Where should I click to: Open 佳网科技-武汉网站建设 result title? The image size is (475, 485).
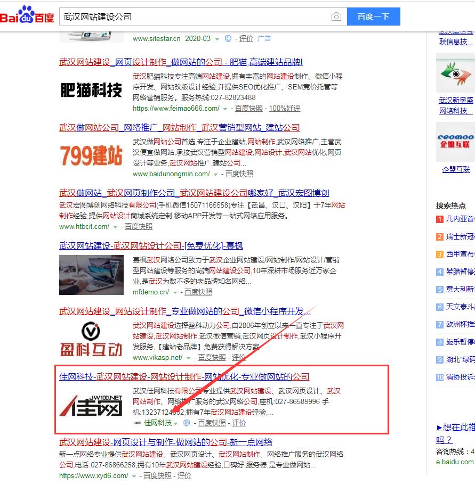click(x=184, y=377)
